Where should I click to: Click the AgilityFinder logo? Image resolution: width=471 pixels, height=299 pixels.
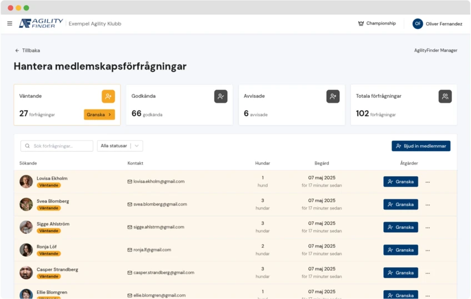(41, 23)
